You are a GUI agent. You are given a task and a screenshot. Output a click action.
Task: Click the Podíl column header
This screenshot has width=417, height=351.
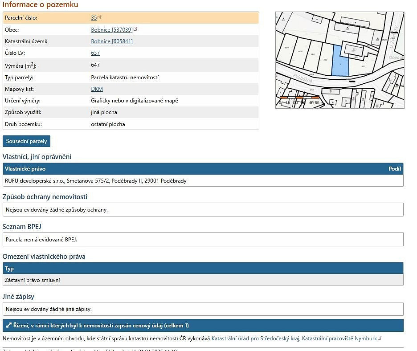[x=395, y=169]
